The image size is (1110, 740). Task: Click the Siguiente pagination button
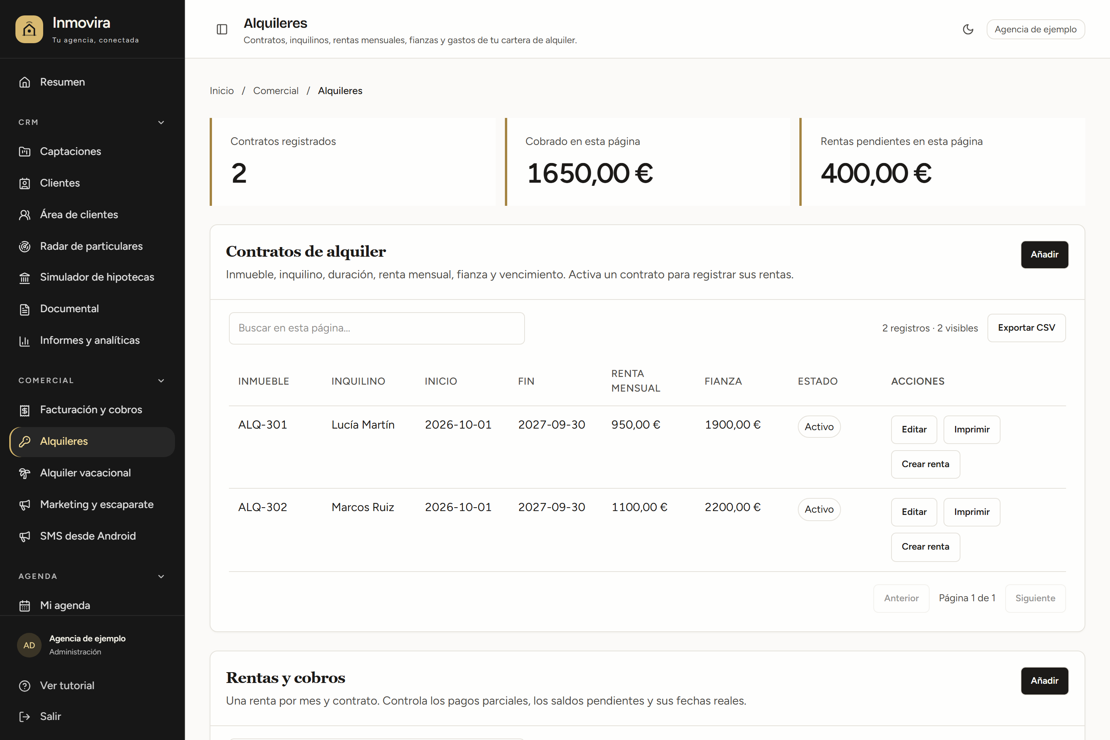pyautogui.click(x=1035, y=599)
